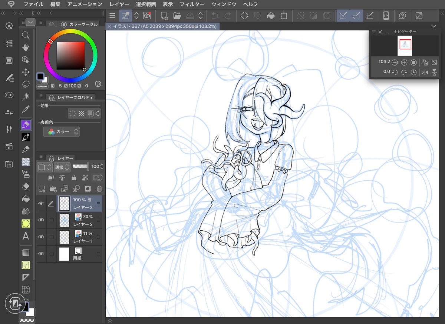Screen dimensions: 445x324
Task: Select the Text tool letter A
Action: click(26, 236)
